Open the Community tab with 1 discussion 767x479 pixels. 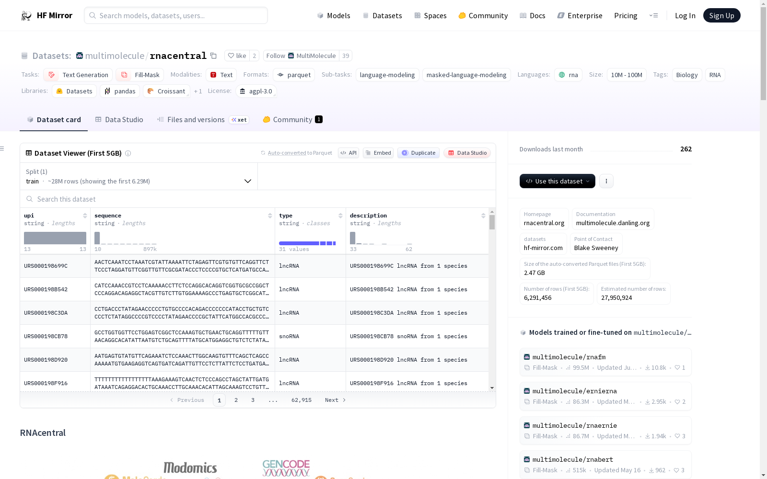coord(292,120)
